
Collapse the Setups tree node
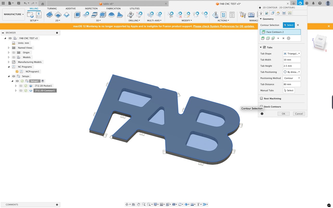(9, 76)
